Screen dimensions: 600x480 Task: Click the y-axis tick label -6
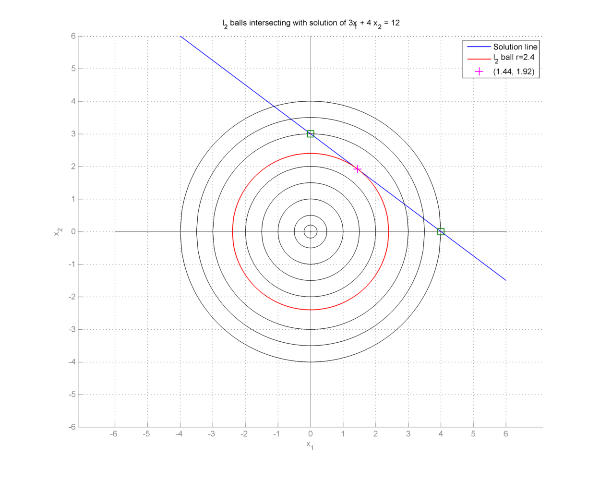pos(72,427)
